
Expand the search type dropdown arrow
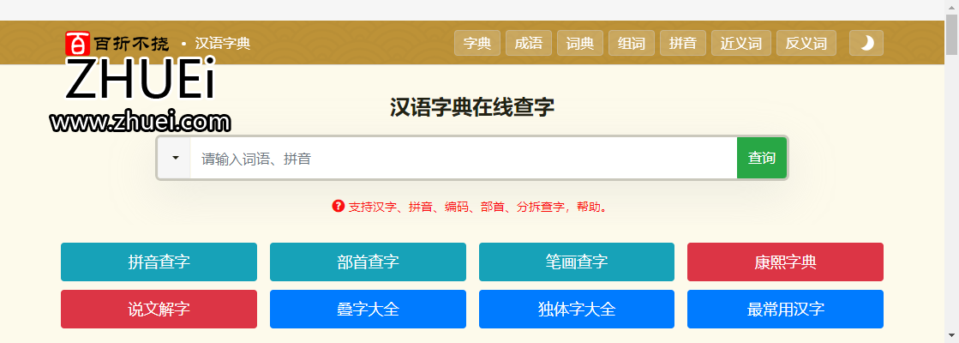point(175,158)
